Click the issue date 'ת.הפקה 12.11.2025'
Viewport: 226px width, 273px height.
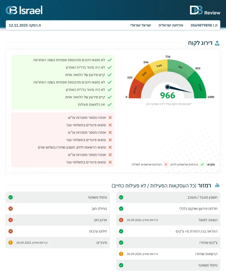pos(25,25)
